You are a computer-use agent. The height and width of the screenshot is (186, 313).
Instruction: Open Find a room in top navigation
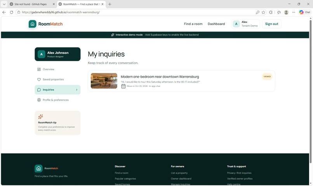coord(193,24)
